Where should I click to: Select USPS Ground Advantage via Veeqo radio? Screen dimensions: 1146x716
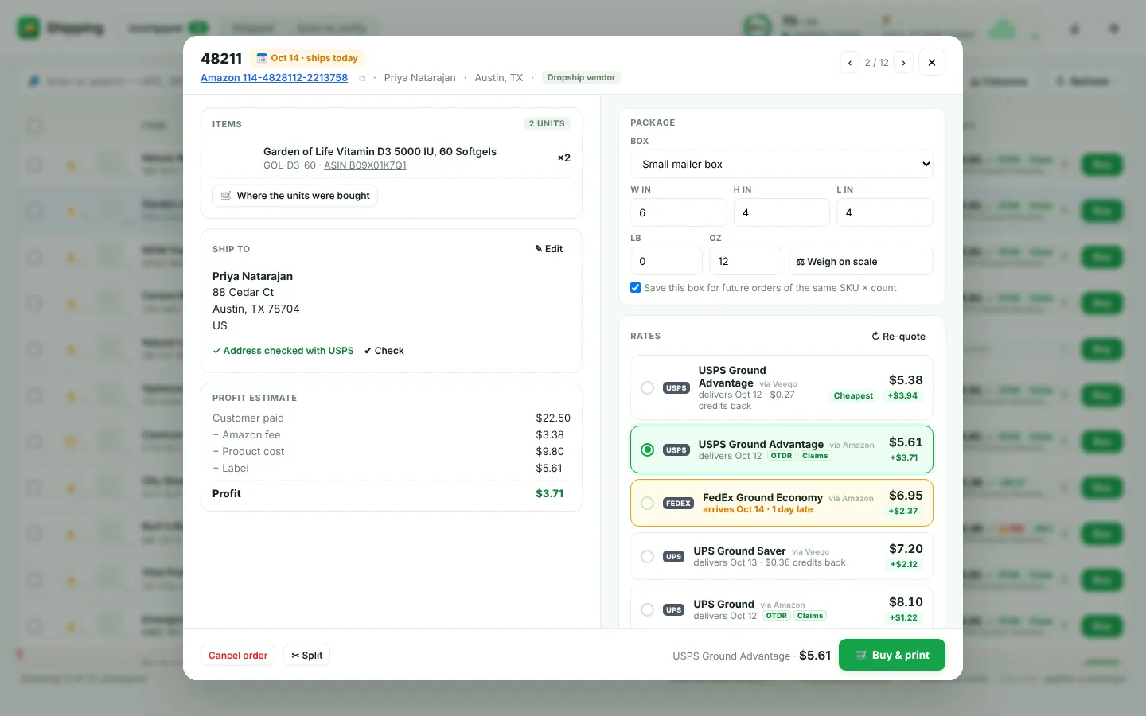pyautogui.click(x=648, y=388)
